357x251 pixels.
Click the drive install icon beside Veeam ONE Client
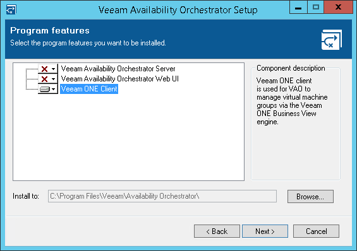[x=45, y=89]
